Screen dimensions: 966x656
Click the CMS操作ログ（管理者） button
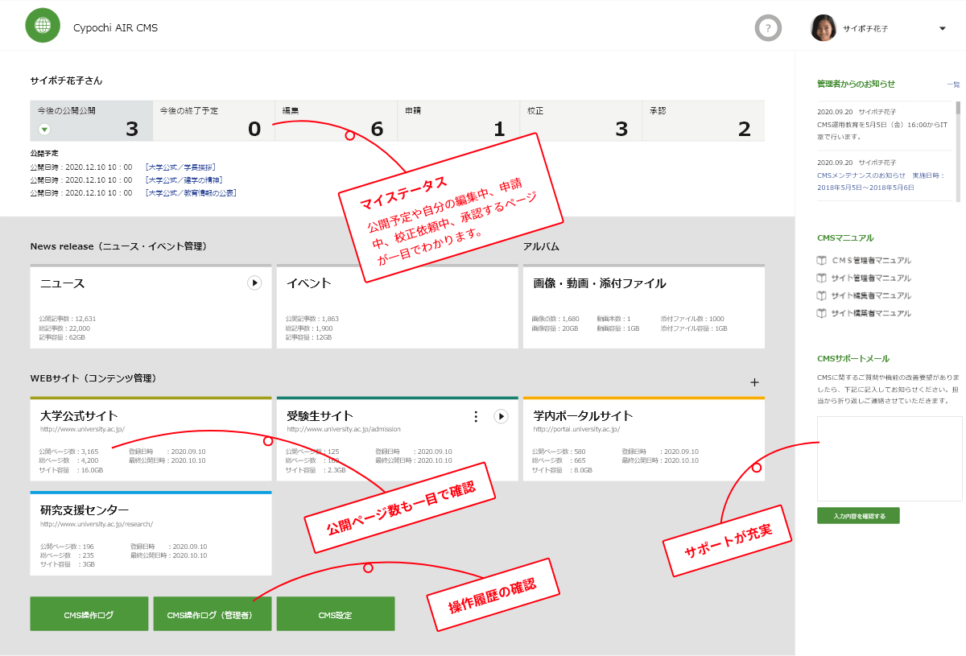(x=213, y=614)
